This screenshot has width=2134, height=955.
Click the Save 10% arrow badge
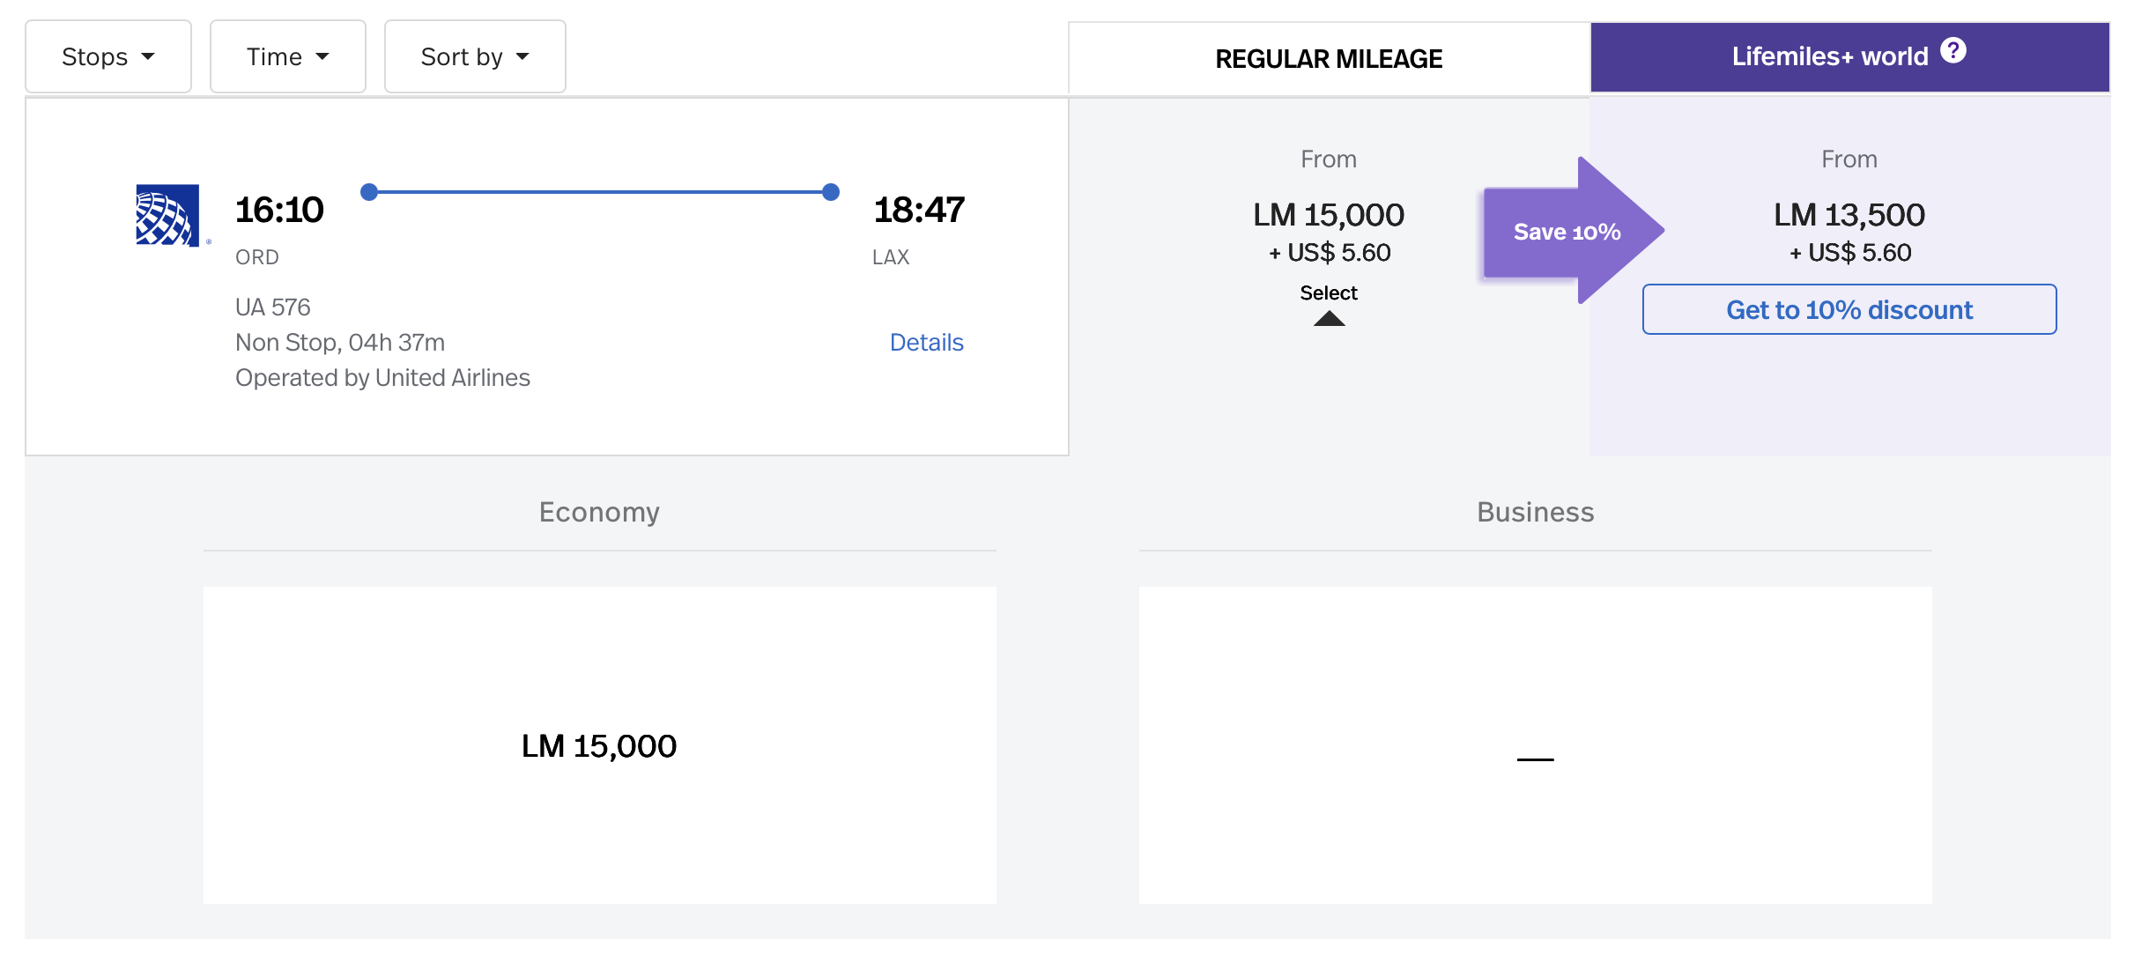click(1574, 231)
